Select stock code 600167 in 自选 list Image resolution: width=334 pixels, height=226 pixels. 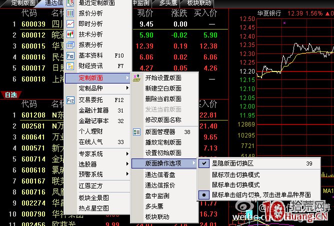(x=33, y=181)
